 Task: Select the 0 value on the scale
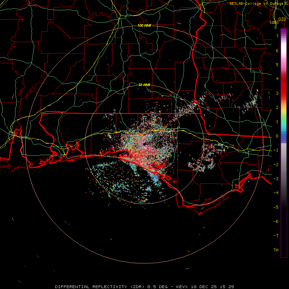277,136
